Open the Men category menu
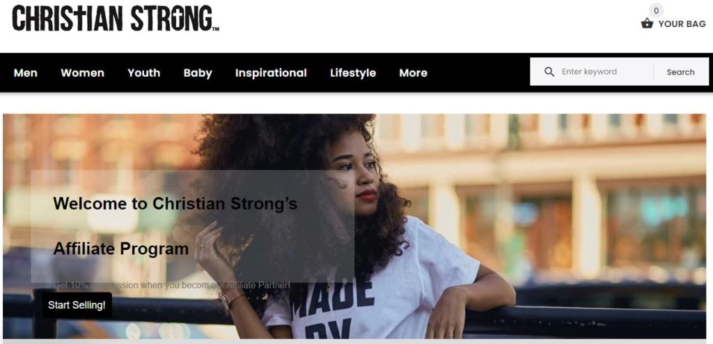713x344 pixels. (26, 73)
